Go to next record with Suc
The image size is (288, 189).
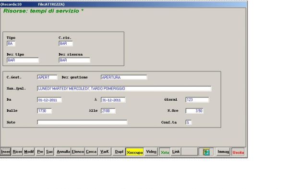pos(49,152)
